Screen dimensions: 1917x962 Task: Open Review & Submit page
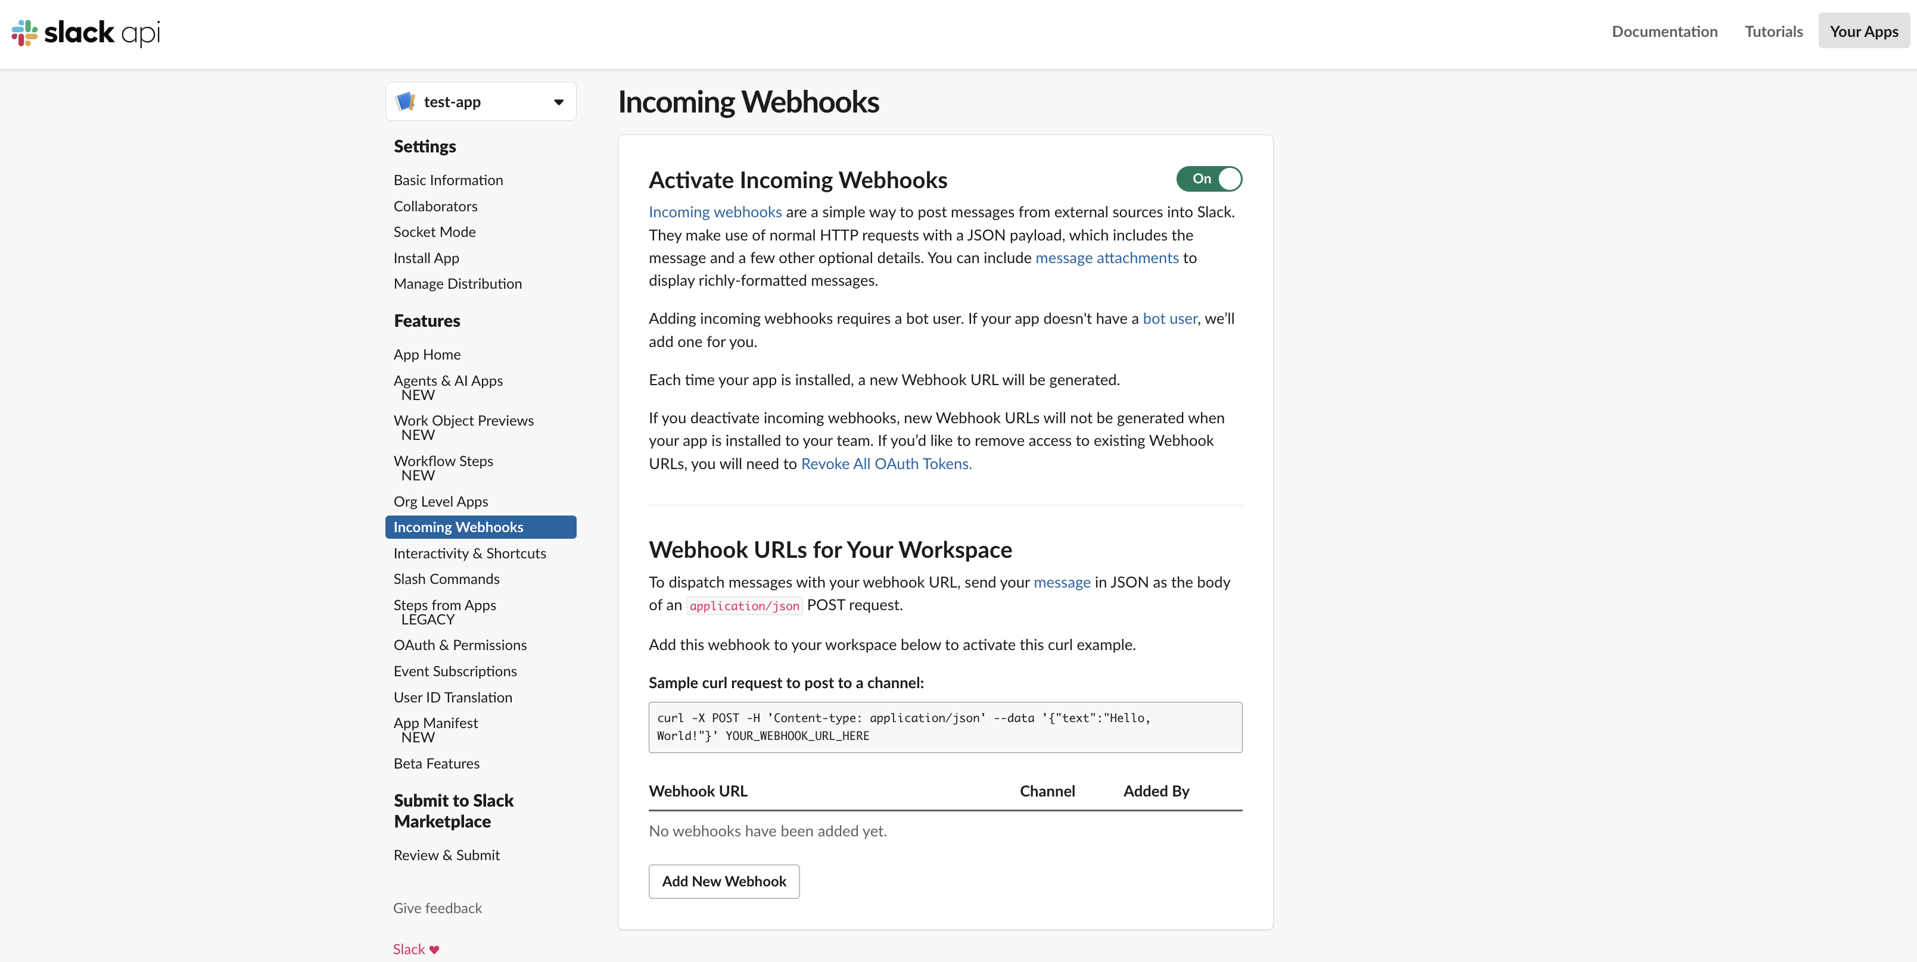click(x=447, y=855)
